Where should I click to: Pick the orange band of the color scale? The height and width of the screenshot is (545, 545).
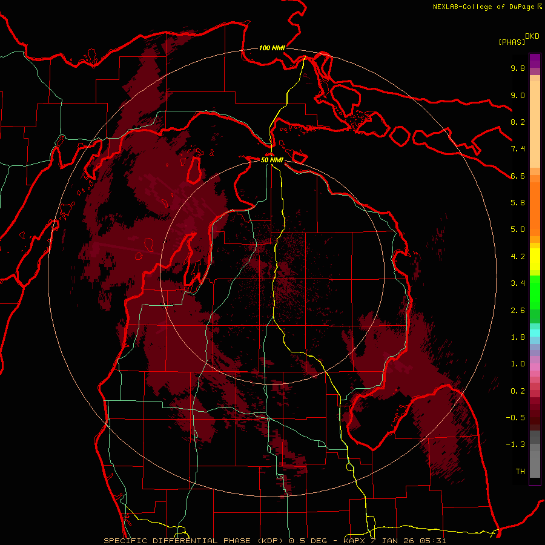[535, 210]
